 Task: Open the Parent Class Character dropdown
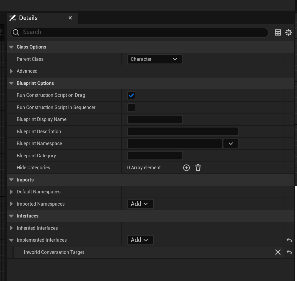pyautogui.click(x=155, y=59)
